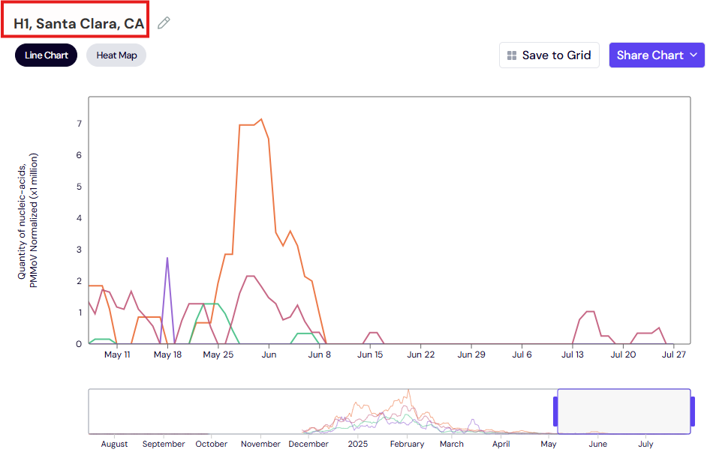Open the Share Chart dropdown arrow
707x452 pixels.
click(693, 55)
